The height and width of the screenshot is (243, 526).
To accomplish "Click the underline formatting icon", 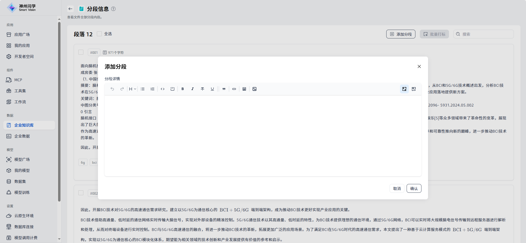I will pos(212,89).
